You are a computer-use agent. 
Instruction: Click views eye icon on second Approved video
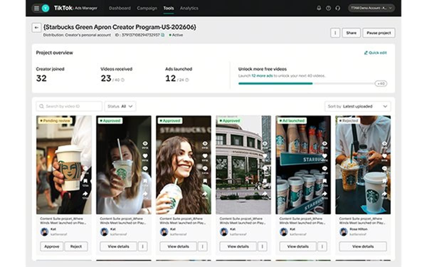point(205,143)
